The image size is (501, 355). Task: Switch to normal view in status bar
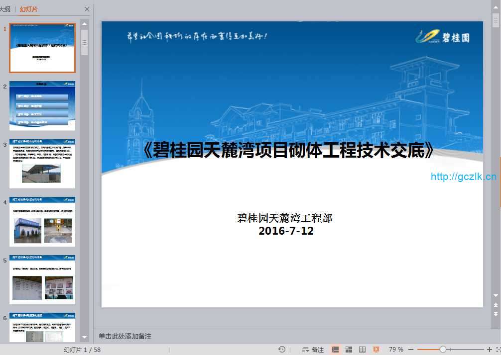coord(336,350)
